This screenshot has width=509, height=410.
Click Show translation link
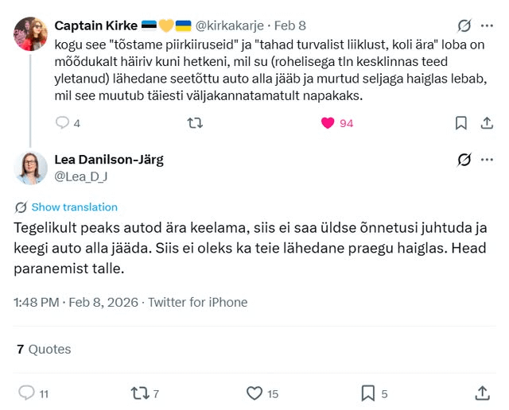click(x=74, y=207)
